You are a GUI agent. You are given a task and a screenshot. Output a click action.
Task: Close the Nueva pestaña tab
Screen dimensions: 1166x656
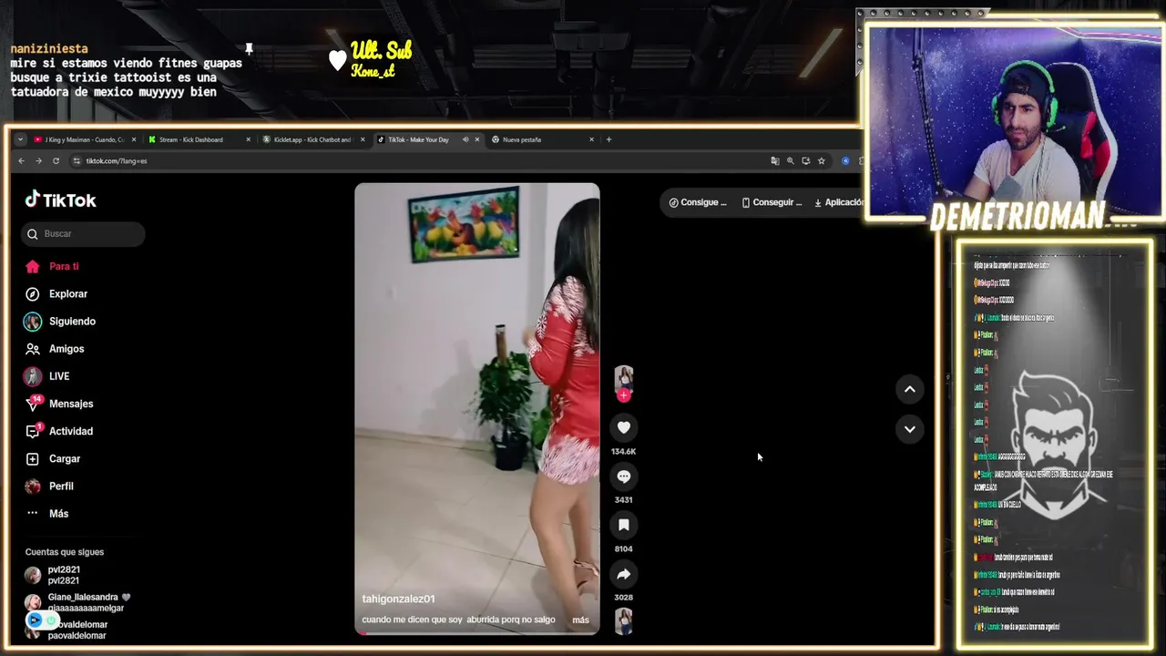[x=591, y=139]
